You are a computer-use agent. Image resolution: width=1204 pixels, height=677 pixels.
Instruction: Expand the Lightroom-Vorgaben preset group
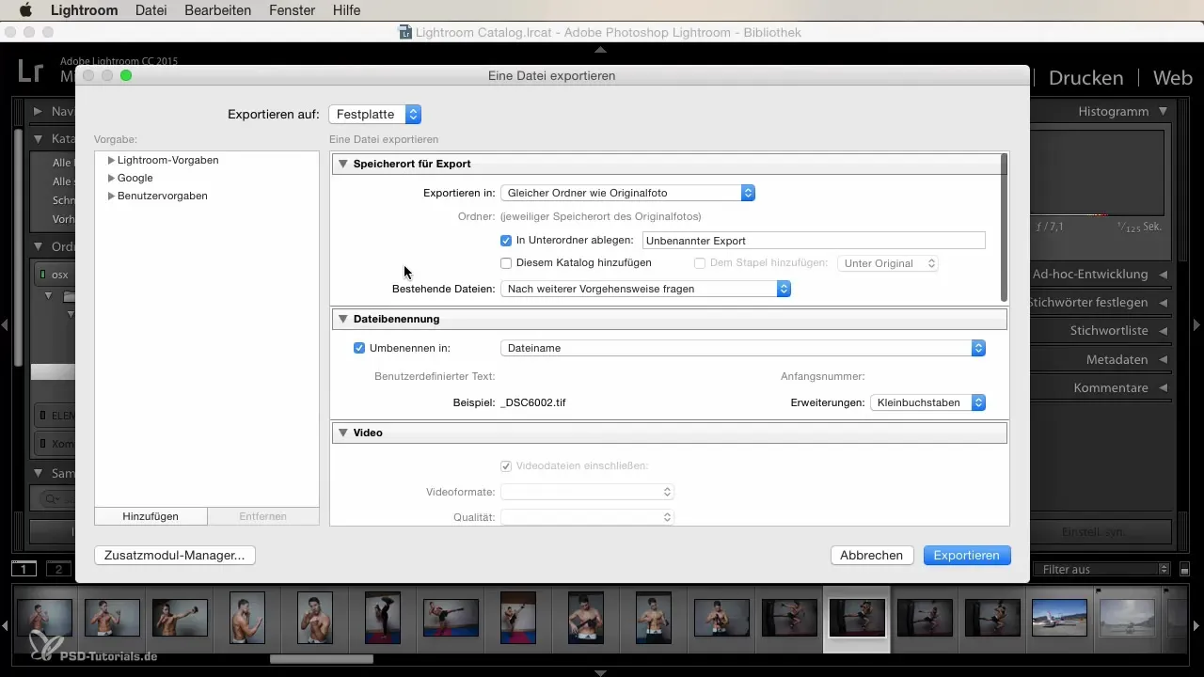coord(111,161)
